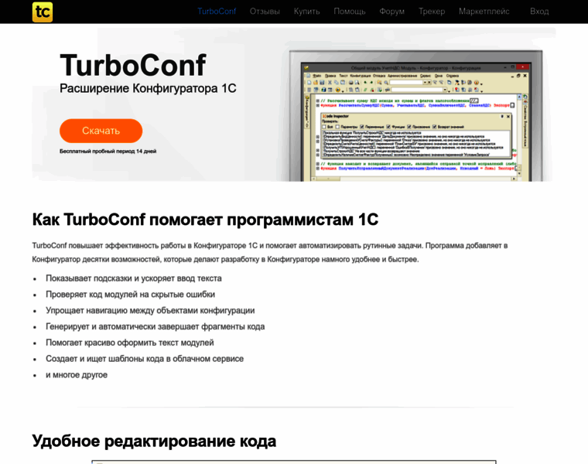Click the large TurboConf hero title
Viewport: 588px width, 464px height.
click(x=133, y=65)
